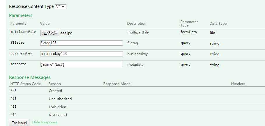Click the Created reason text
Viewport: 265px width, 126px height.
[x=55, y=90]
